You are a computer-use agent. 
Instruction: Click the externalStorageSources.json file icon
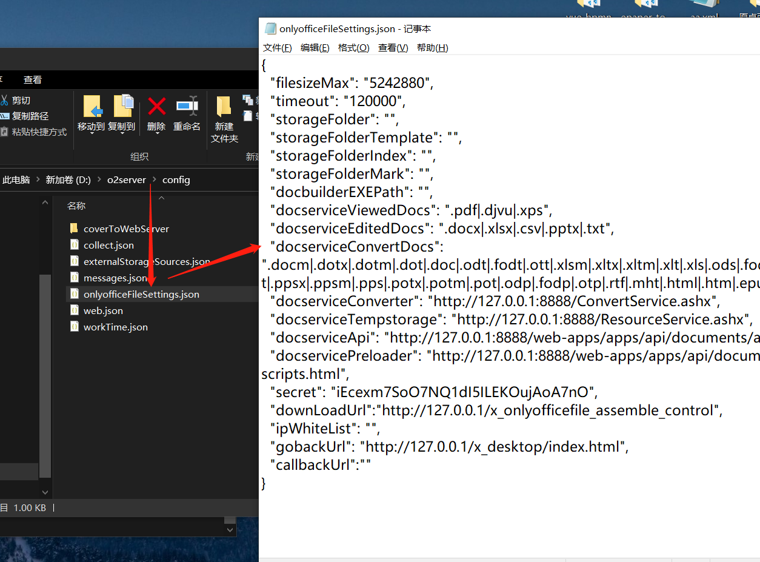[x=74, y=261]
